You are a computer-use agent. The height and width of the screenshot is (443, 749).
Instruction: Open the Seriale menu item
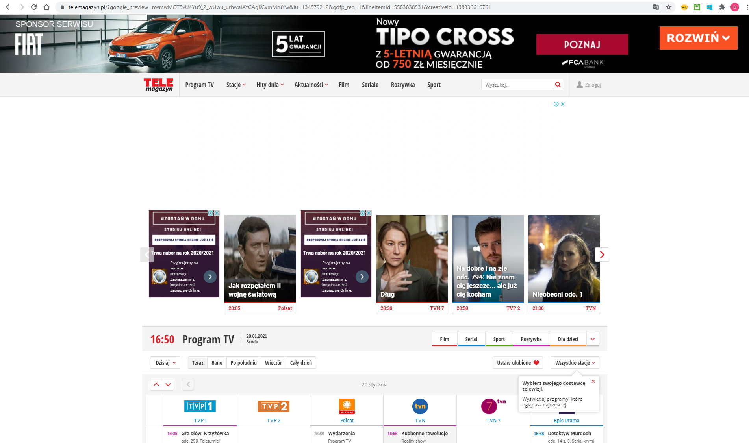coord(370,85)
